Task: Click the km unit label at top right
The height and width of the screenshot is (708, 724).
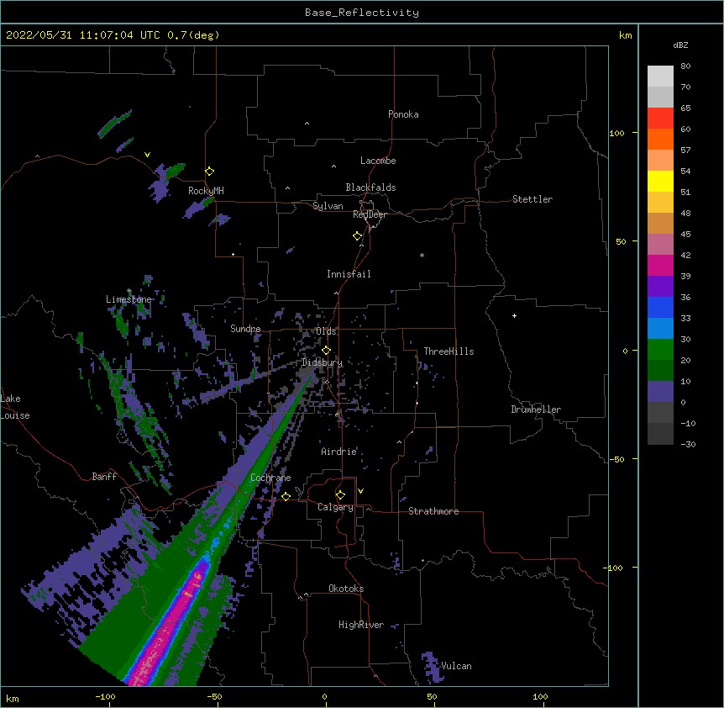Action: pyautogui.click(x=625, y=35)
